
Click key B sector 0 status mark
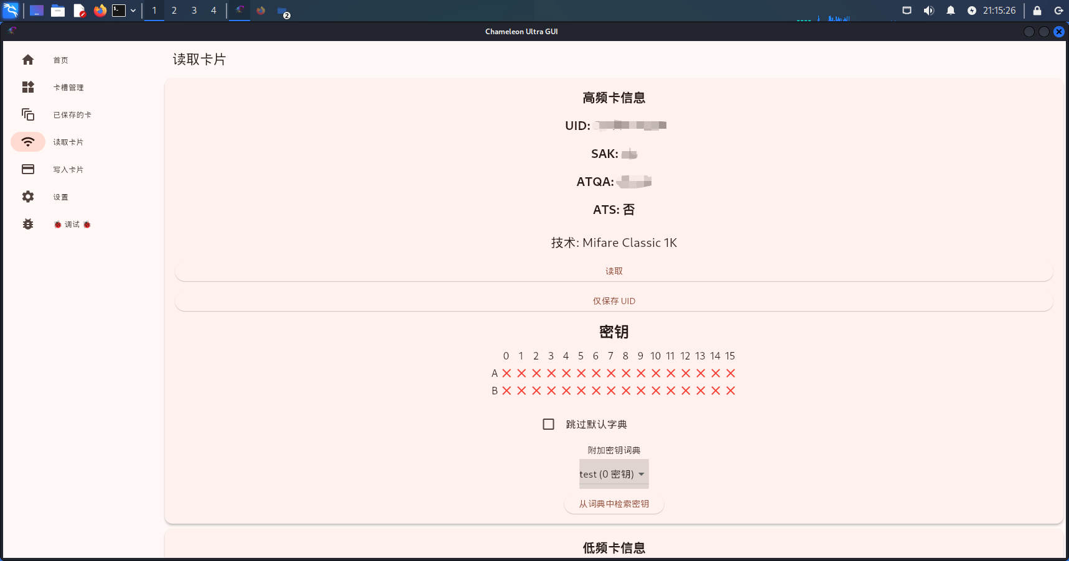(506, 391)
